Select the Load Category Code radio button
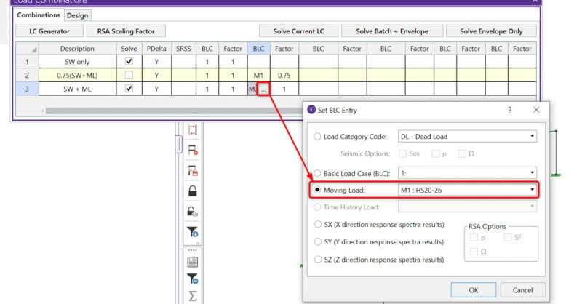The image size is (582, 304). (x=317, y=136)
